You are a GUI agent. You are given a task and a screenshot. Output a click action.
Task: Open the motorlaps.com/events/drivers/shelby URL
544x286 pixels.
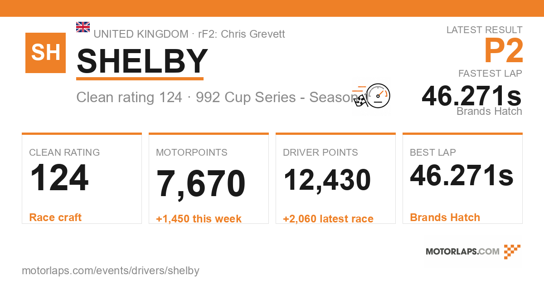111,271
